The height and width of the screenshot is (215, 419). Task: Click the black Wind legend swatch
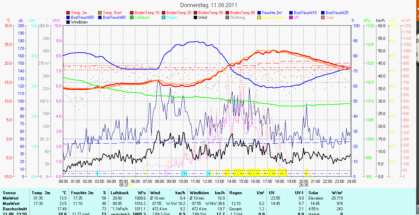[x=195, y=17]
